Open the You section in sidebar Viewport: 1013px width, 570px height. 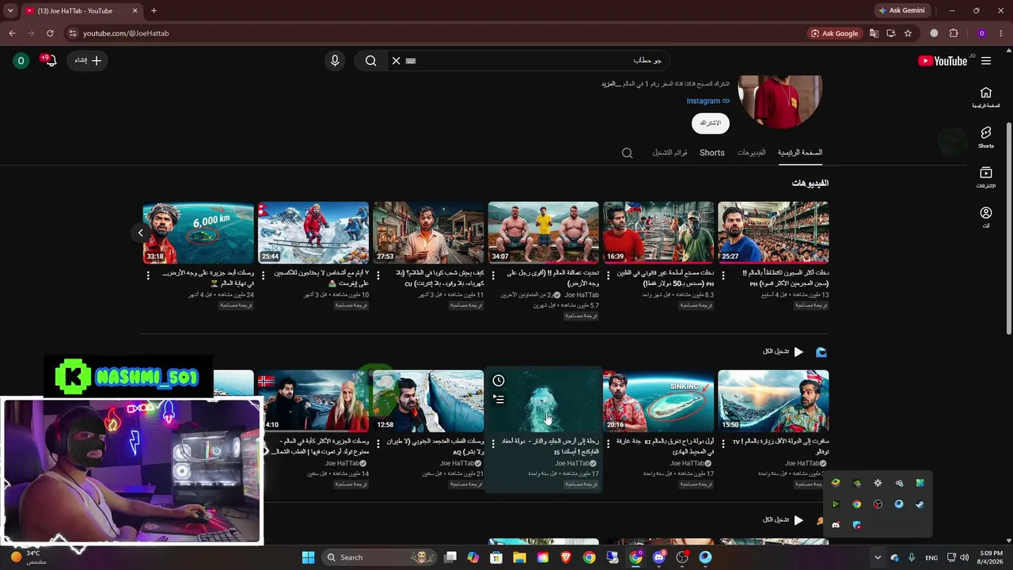(x=985, y=217)
